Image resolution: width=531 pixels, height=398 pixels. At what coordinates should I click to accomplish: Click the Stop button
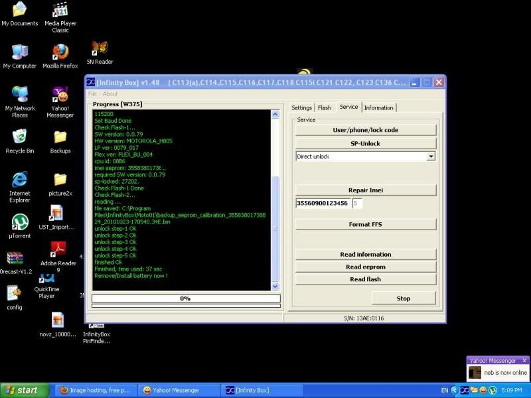(x=404, y=298)
